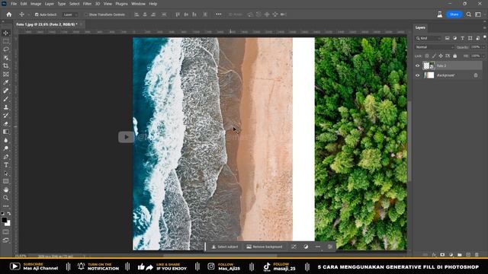Image resolution: width=488 pixels, height=274 pixels.
Task: Open the Move tool preset dropdown arrow
Action: tap(28, 14)
